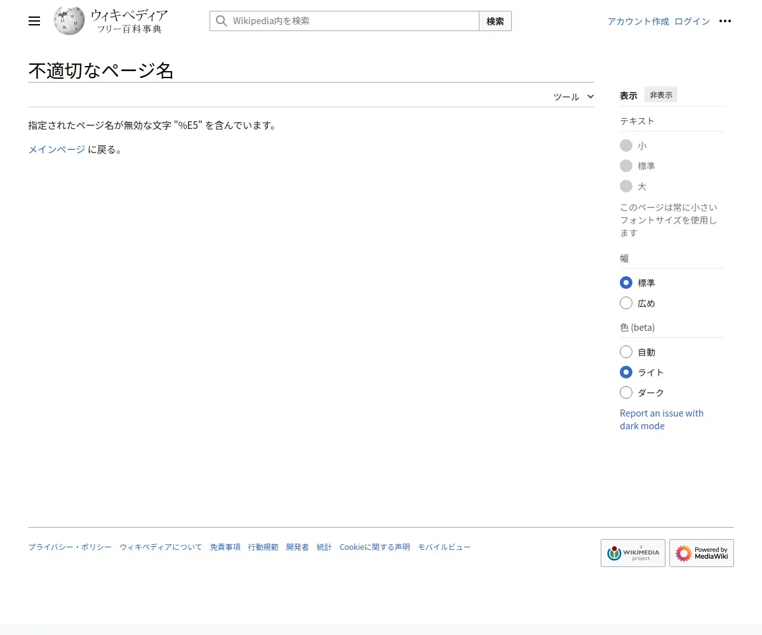This screenshot has height=635, width=762.
Task: Select the 標準 width radio button
Action: click(626, 283)
